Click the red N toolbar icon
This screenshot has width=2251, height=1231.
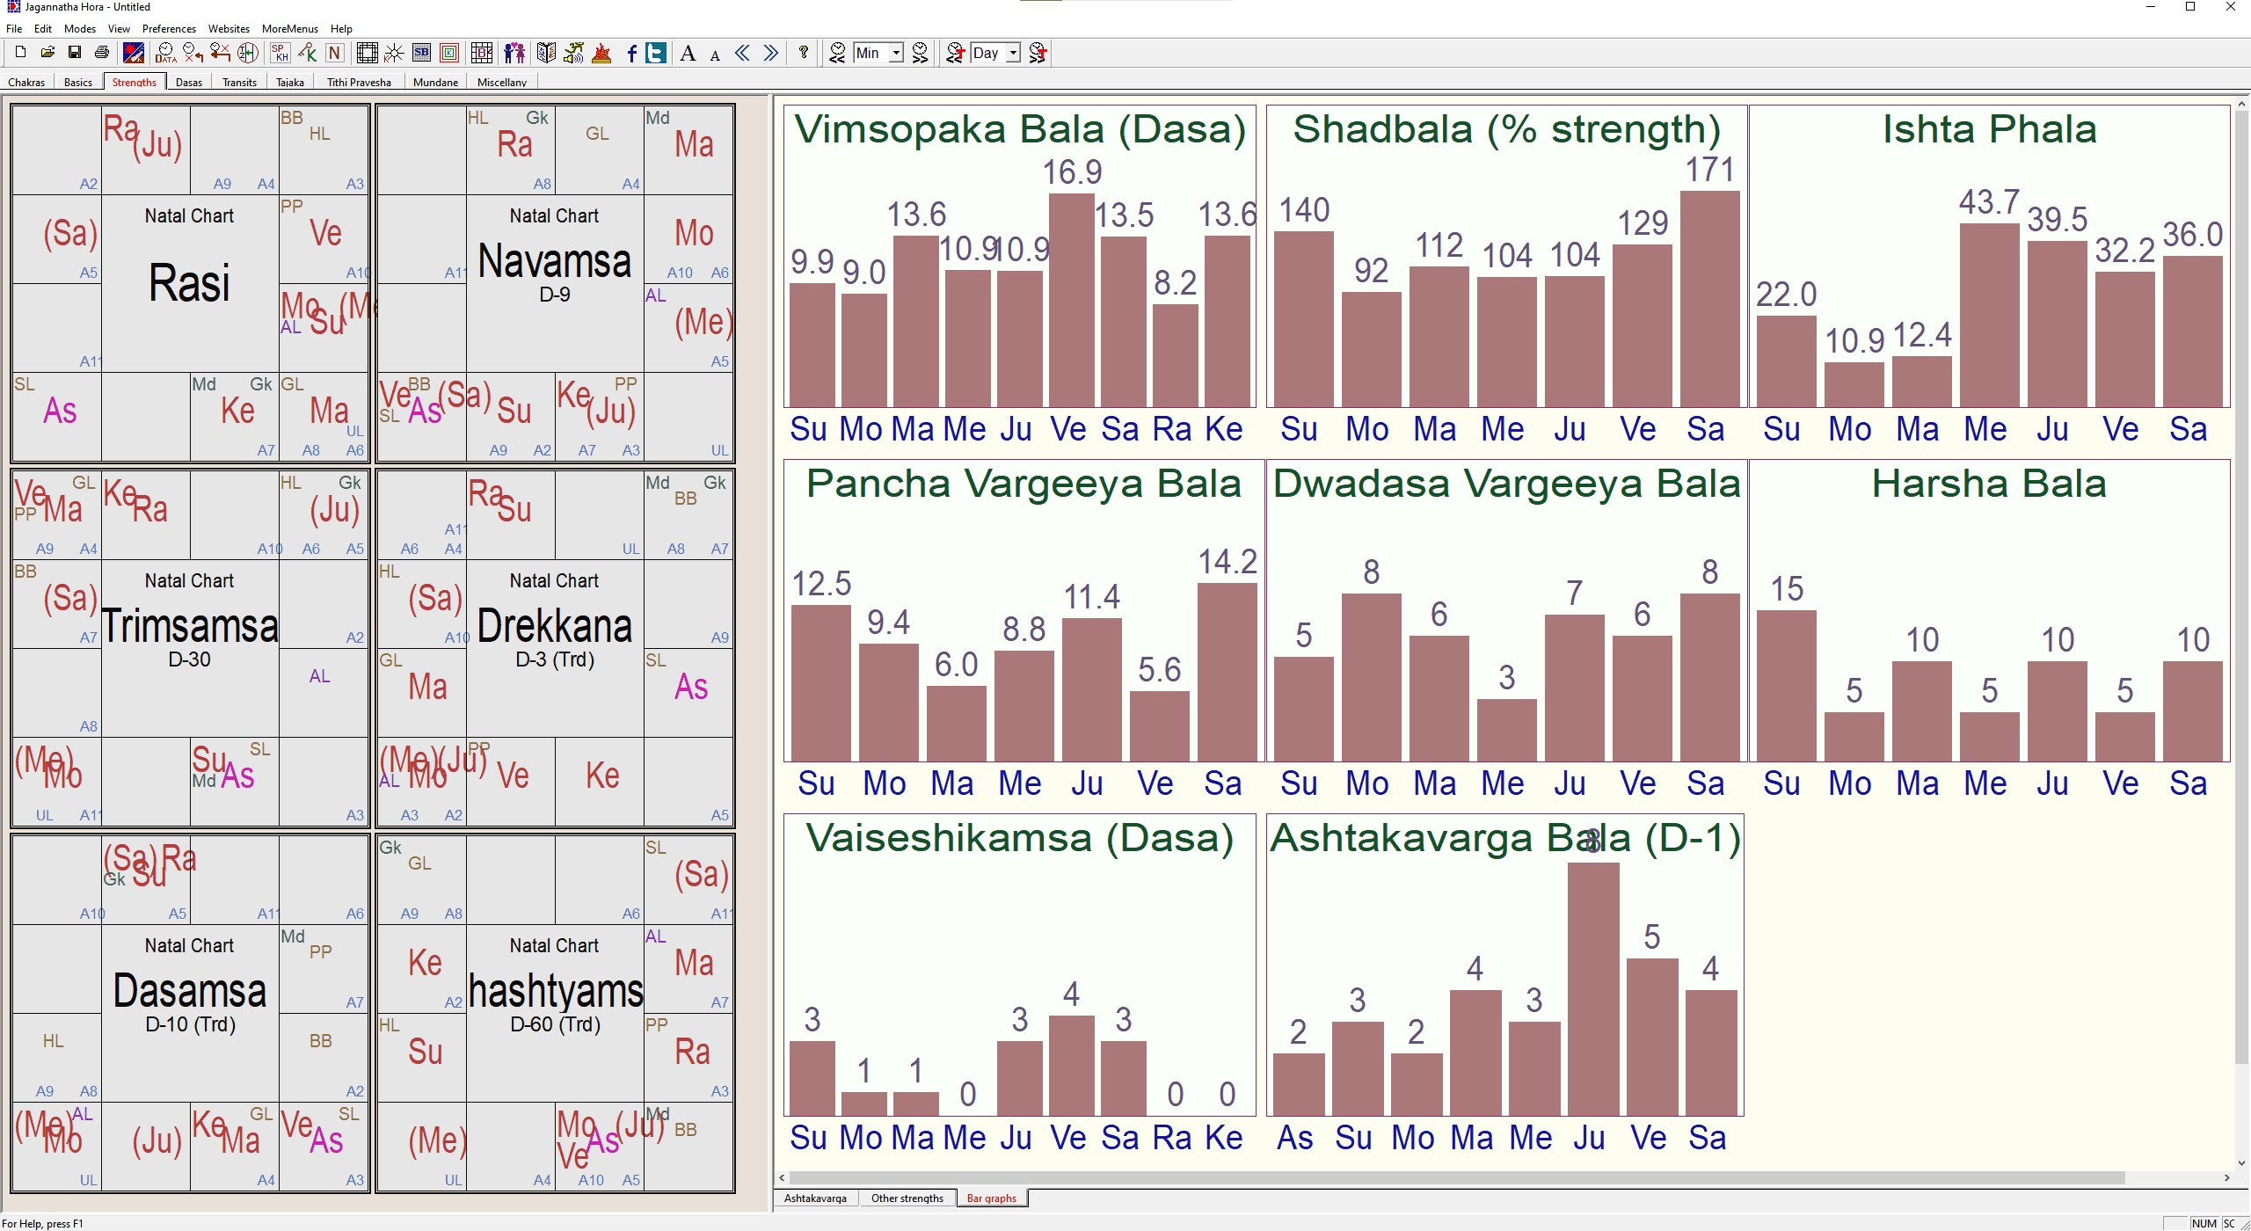(334, 53)
